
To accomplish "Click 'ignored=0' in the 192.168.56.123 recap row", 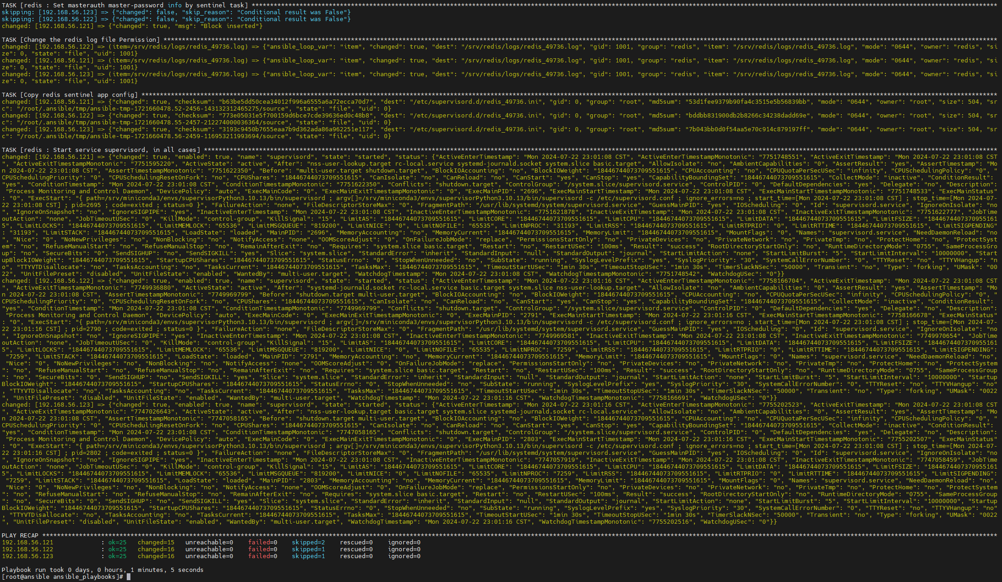I will pyautogui.click(x=404, y=556).
